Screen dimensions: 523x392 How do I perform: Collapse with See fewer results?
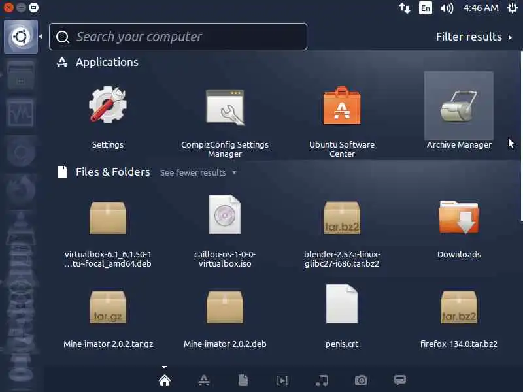click(198, 172)
